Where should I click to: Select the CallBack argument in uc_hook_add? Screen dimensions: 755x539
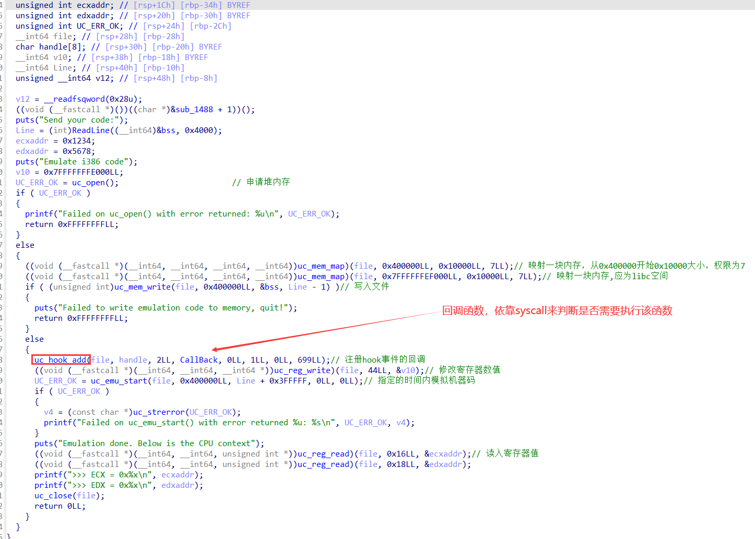(199, 360)
